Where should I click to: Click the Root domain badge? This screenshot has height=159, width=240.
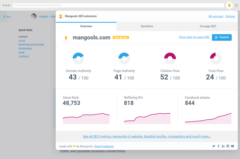(121, 38)
